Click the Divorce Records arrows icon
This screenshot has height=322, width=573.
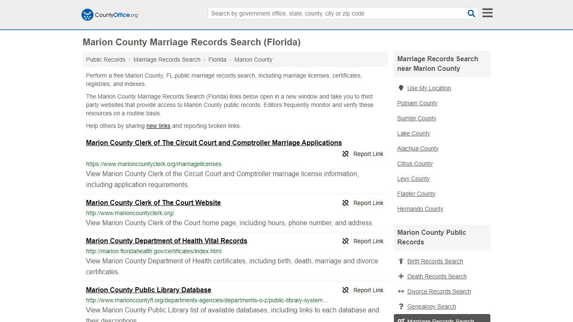pos(401,291)
